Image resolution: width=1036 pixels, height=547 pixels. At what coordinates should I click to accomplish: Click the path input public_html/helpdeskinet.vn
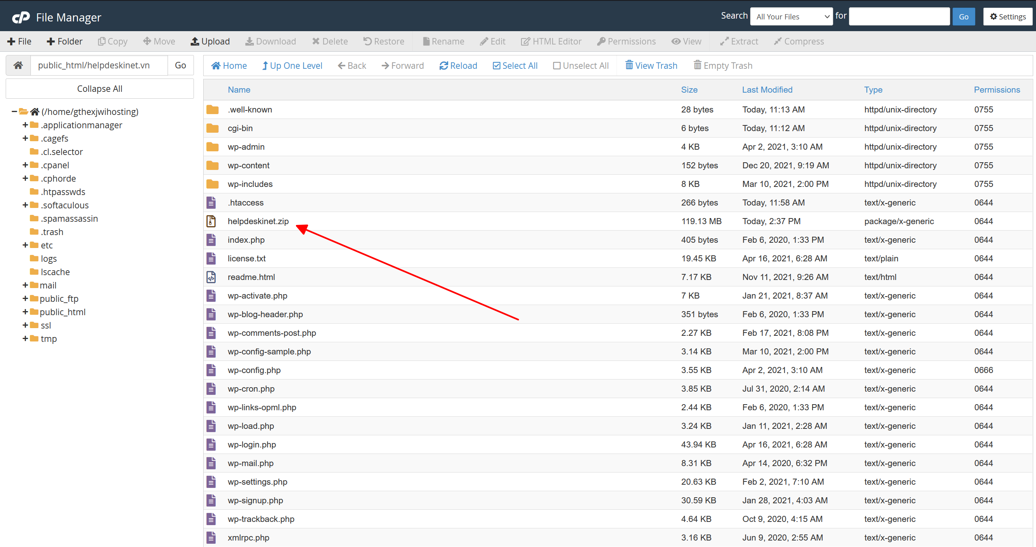tap(99, 65)
